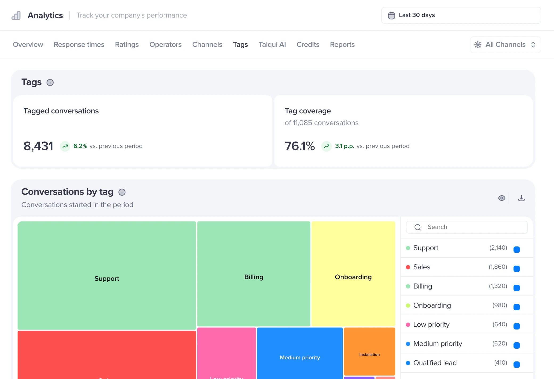The width and height of the screenshot is (554, 379).
Task: Open the Response times tab
Action: click(79, 44)
